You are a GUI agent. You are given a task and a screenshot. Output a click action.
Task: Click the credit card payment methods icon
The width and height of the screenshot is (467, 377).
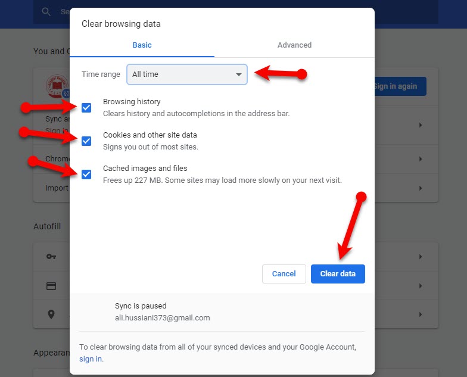51,286
